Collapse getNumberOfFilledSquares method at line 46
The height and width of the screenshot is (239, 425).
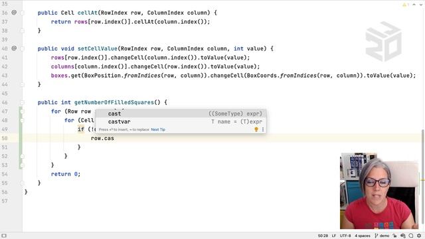pos(22,102)
